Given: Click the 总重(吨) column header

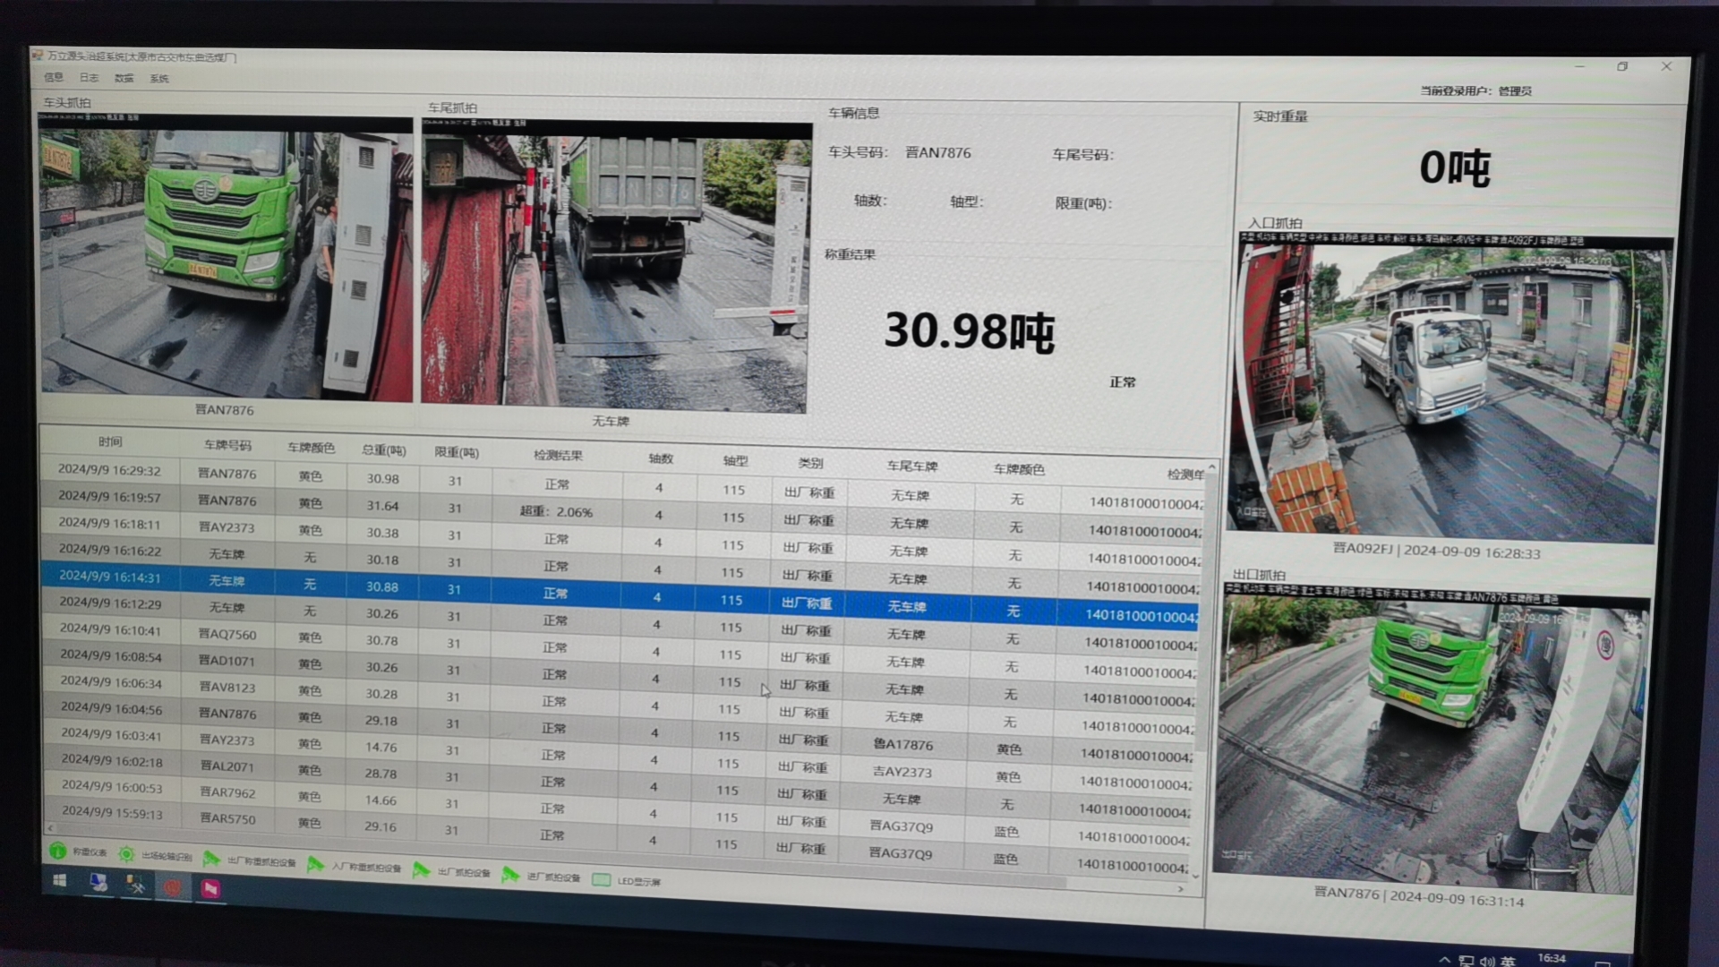Looking at the screenshot, I should pos(384,449).
